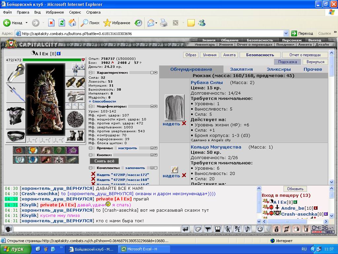Open the address bar dropdown arrow
The image size is (338, 254).
(286, 33)
